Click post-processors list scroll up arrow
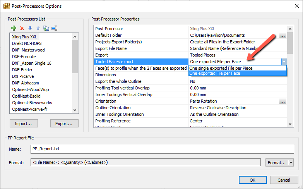 click(x=75, y=37)
